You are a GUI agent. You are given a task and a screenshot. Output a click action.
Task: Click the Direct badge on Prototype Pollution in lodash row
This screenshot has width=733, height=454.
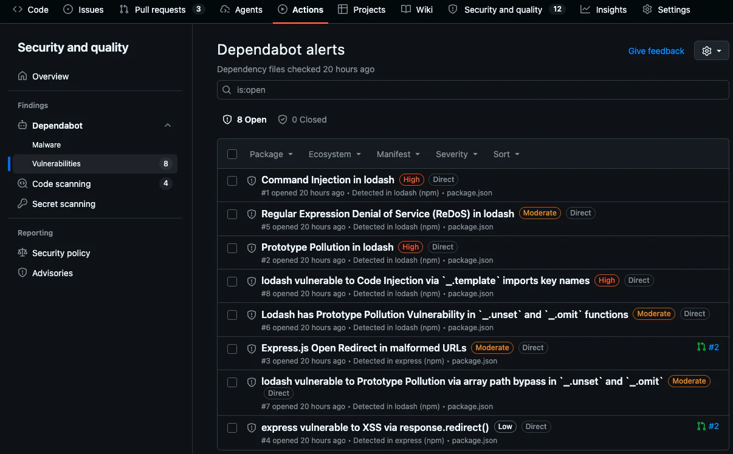click(442, 247)
